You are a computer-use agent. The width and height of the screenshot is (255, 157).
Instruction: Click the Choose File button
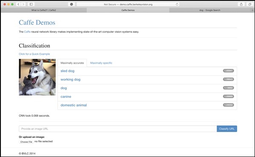(x=26, y=142)
